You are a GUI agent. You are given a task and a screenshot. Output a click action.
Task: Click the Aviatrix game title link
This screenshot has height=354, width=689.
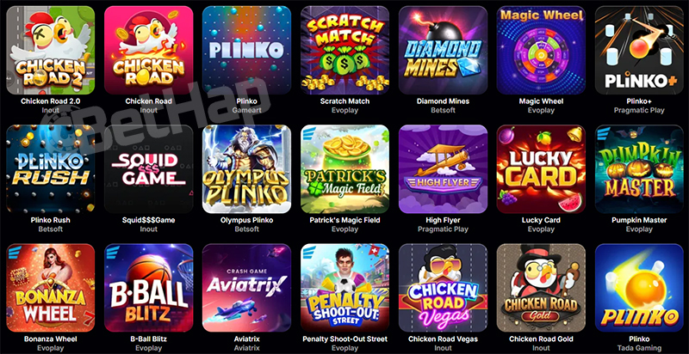[246, 339]
